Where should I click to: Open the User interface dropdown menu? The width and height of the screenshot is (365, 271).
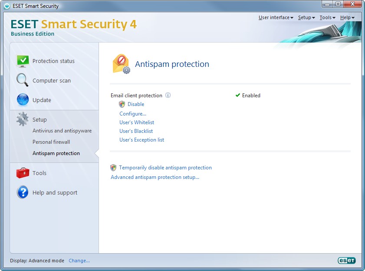tap(276, 17)
